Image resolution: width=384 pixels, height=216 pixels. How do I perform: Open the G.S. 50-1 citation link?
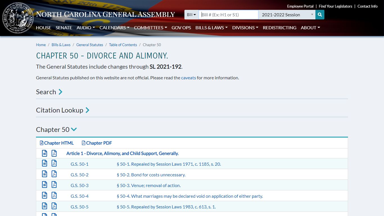click(79, 164)
